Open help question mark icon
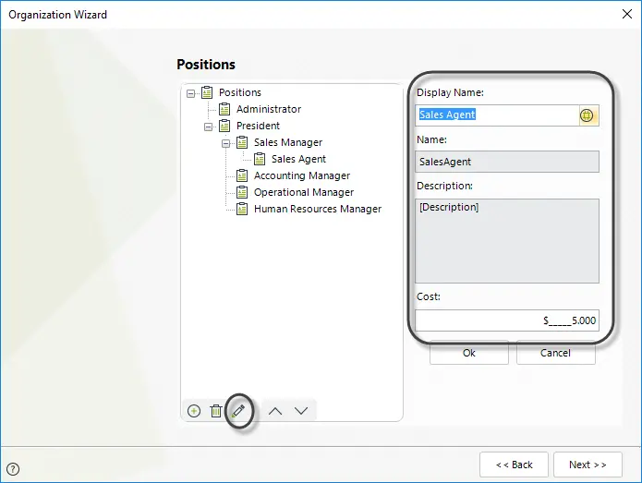 13,468
